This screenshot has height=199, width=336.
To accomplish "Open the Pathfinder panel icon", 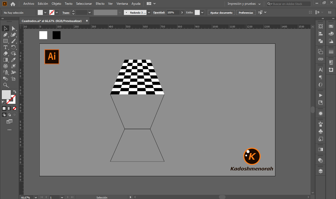I will pos(321,41).
